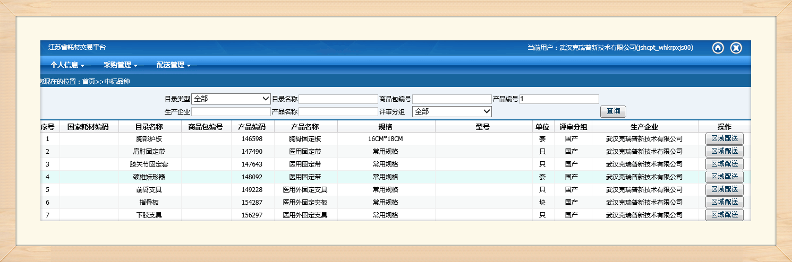The width and height of the screenshot is (792, 262).
Task: Click the 产品编码 column header
Action: pyautogui.click(x=252, y=127)
